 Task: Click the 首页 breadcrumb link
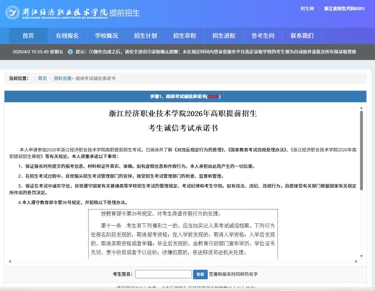[42, 78]
